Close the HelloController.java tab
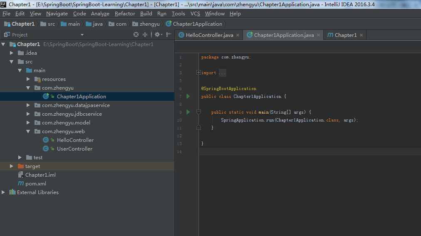The height and width of the screenshot is (236, 421). (x=238, y=35)
